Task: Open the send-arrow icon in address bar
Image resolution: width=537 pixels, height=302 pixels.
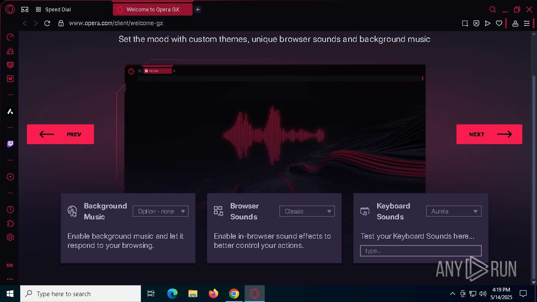Action: click(x=487, y=23)
